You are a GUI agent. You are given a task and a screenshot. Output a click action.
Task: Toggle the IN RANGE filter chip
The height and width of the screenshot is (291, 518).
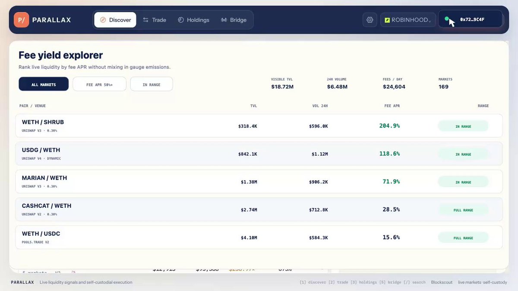tap(152, 84)
